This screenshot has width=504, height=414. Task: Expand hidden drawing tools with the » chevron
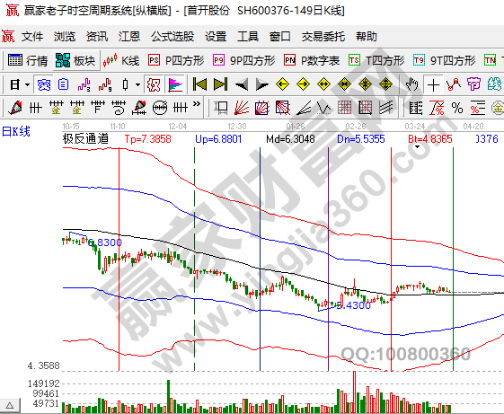coord(197,104)
